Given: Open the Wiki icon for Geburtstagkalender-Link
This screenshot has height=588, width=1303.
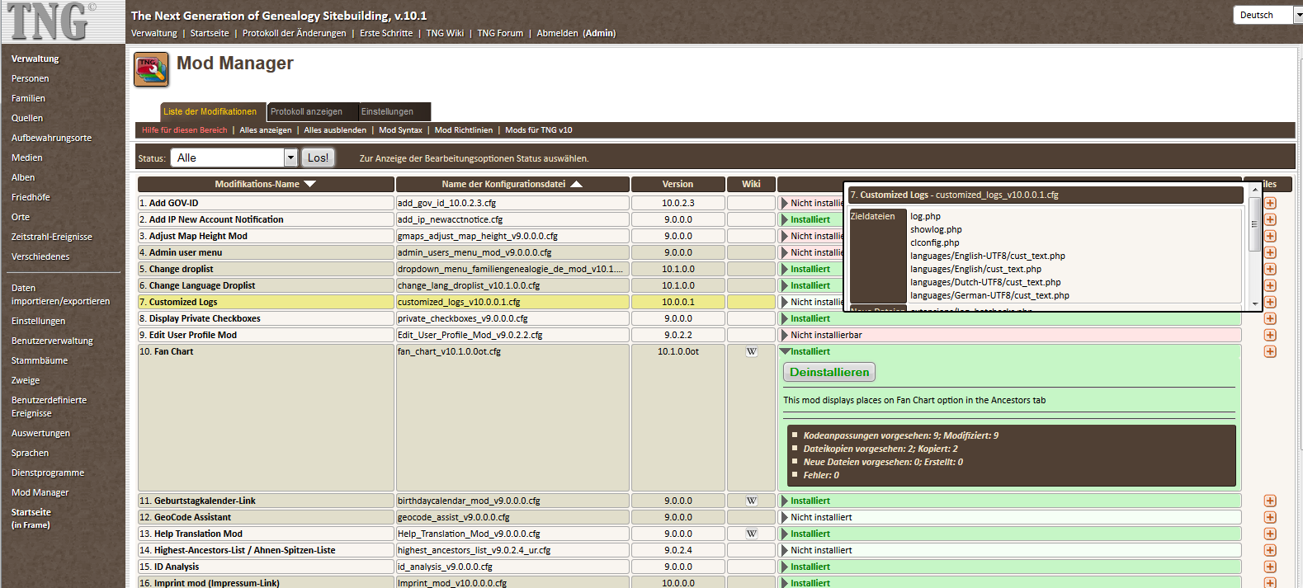Looking at the screenshot, I should tap(752, 501).
